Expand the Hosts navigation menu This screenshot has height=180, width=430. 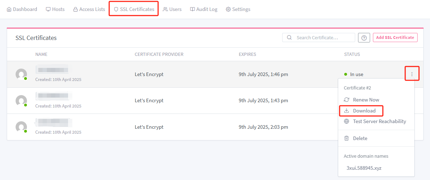55,9
